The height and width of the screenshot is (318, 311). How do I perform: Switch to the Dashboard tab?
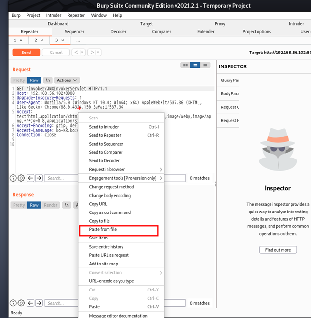[58, 24]
